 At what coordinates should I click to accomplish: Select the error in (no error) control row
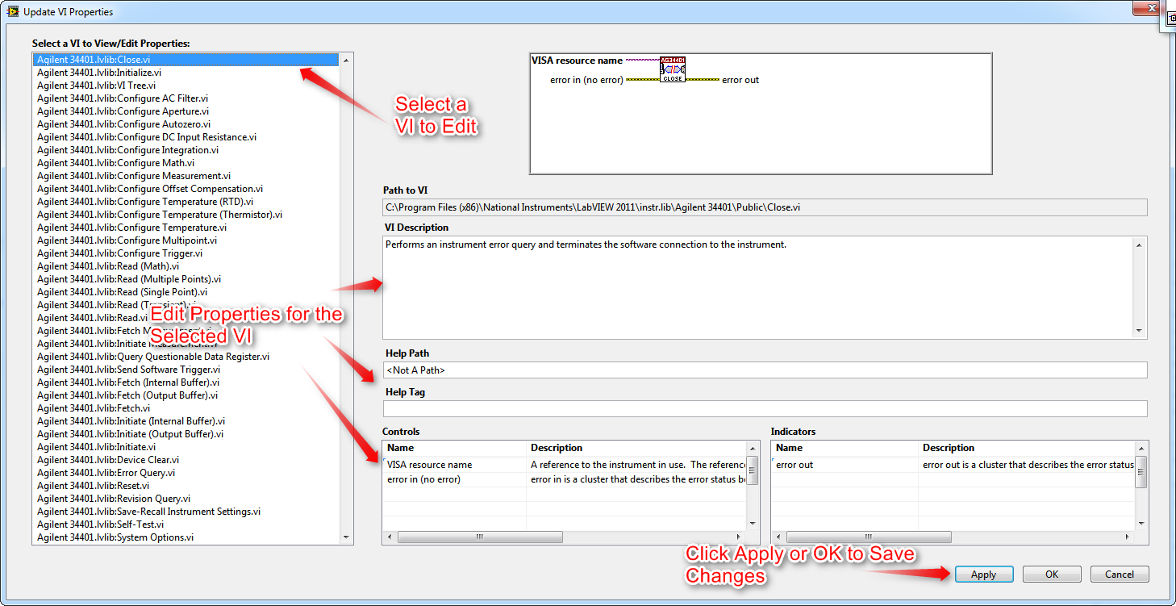pos(564,479)
